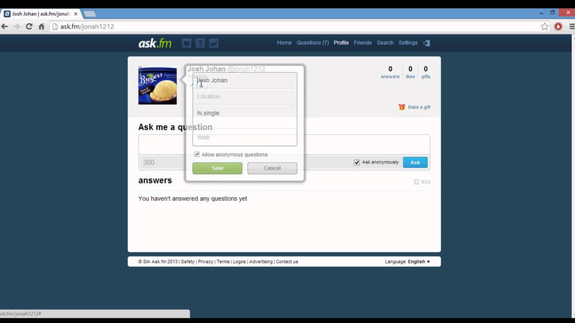Click the 0 answers counter
Screen dimensions: 575x323
coord(390,72)
